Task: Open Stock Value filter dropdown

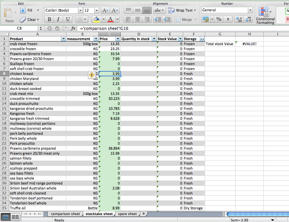Action: point(181,39)
